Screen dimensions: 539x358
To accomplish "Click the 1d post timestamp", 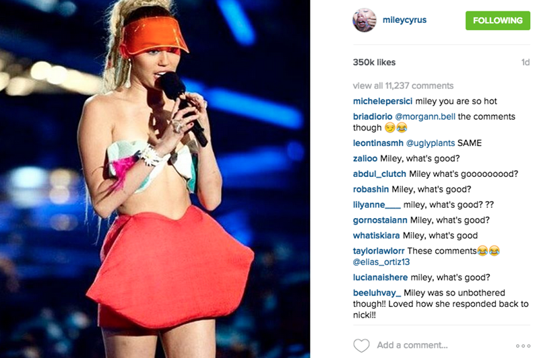I will (x=526, y=62).
